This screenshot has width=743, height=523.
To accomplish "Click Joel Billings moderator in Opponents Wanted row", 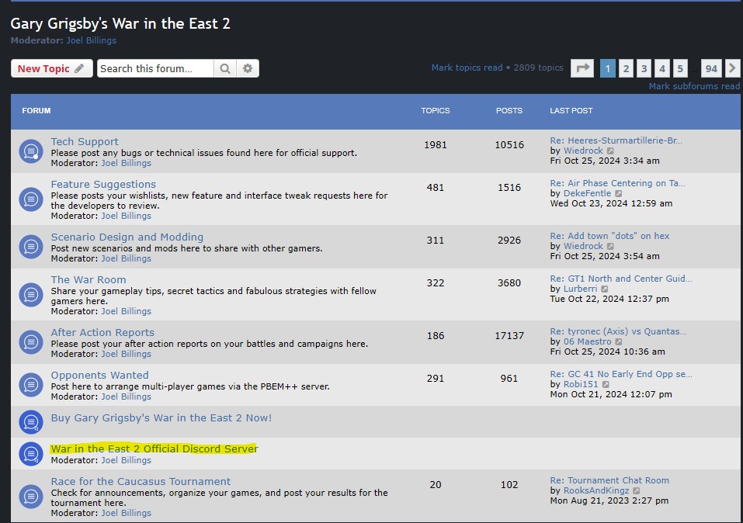I will click(x=126, y=397).
